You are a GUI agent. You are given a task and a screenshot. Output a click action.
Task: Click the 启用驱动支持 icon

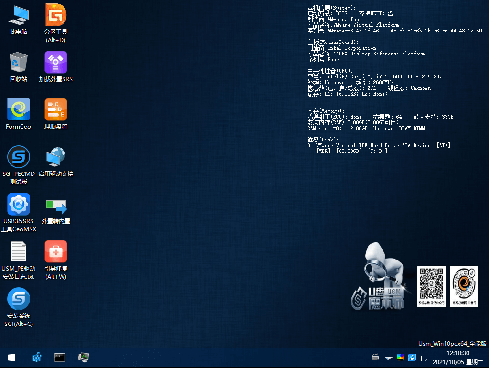55,162
